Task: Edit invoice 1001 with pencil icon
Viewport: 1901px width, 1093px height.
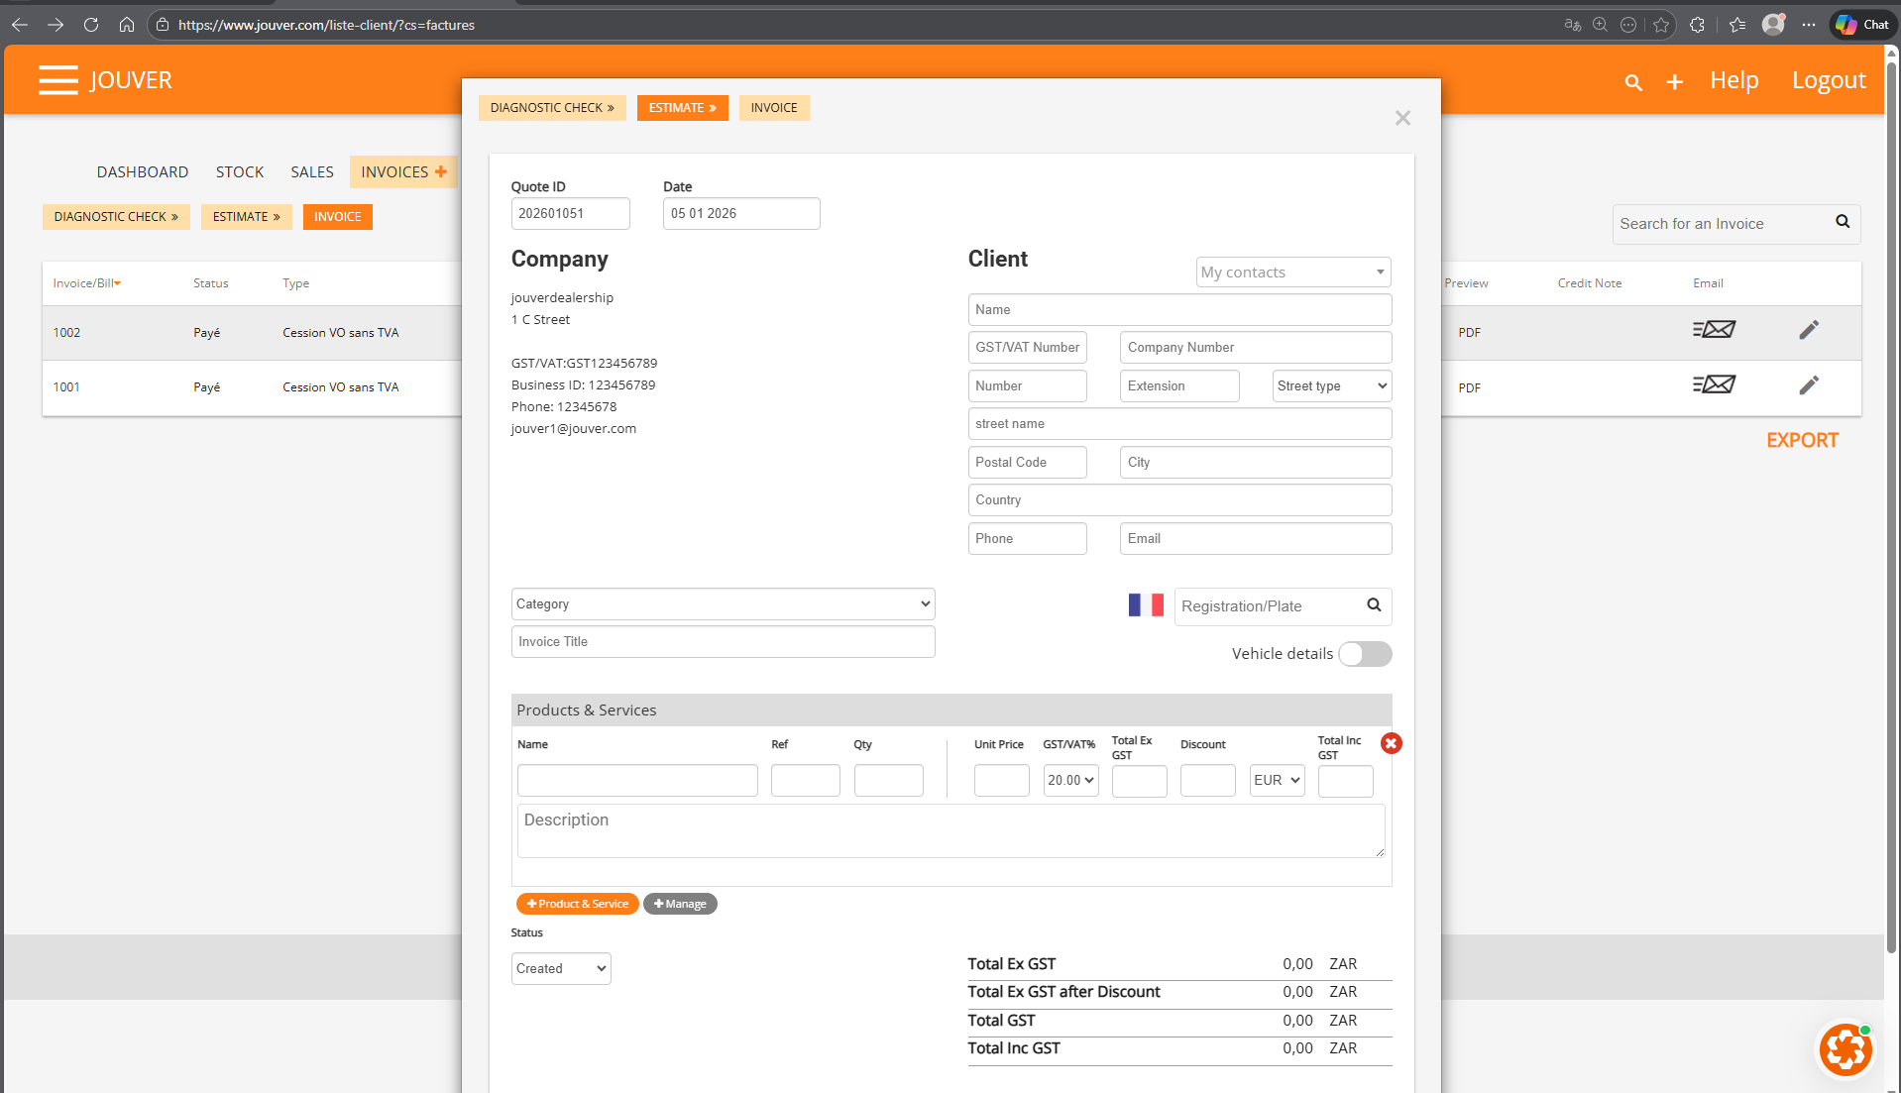Action: (1809, 384)
